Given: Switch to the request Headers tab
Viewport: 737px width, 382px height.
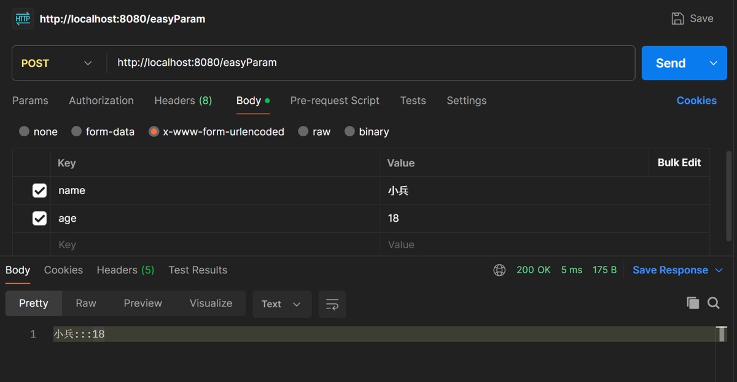Looking at the screenshot, I should pos(183,101).
